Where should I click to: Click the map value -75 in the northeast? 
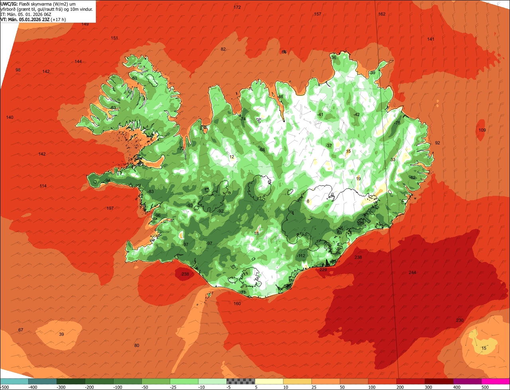click(x=397, y=123)
